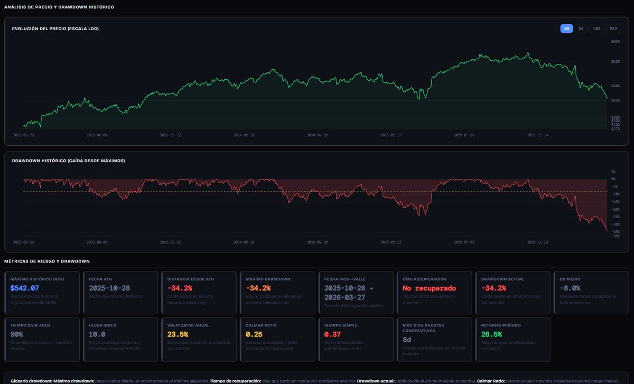Screen dimensions: 634x384
Task: Click the $600 price axis label
Action: [615, 42]
